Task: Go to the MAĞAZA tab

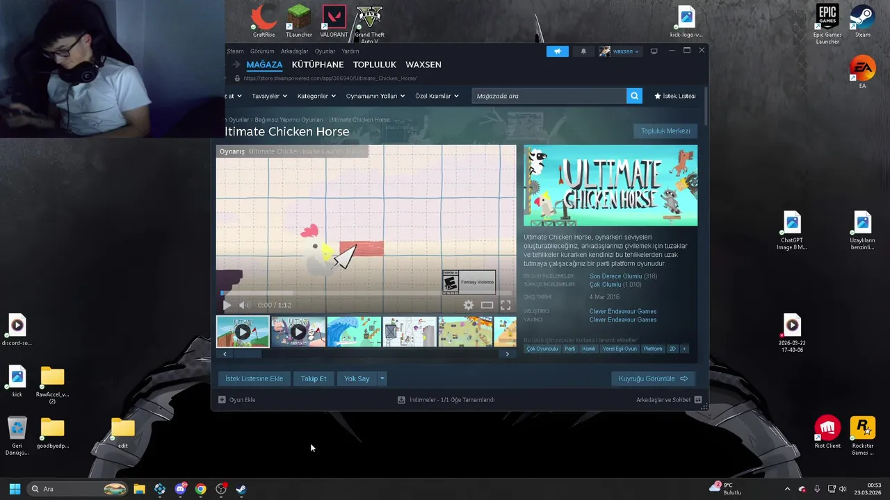Action: coord(264,65)
